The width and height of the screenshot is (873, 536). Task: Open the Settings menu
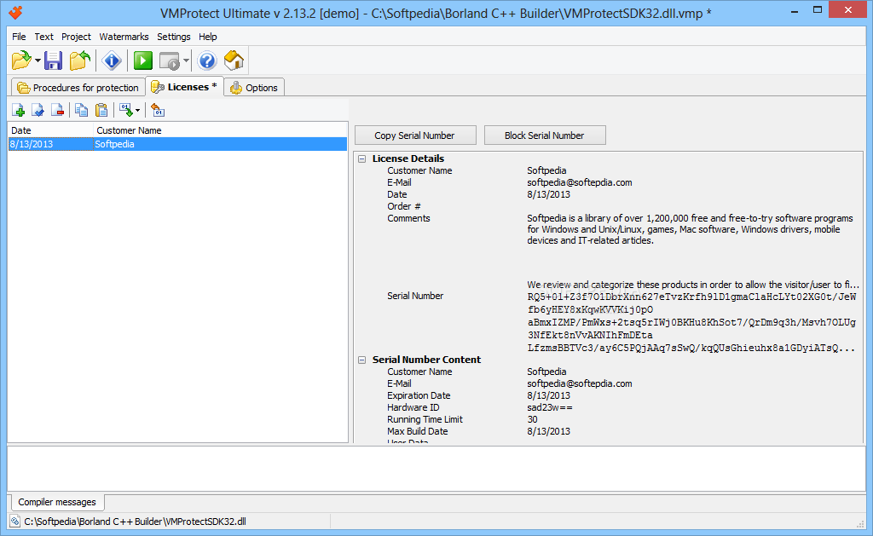[x=174, y=37]
